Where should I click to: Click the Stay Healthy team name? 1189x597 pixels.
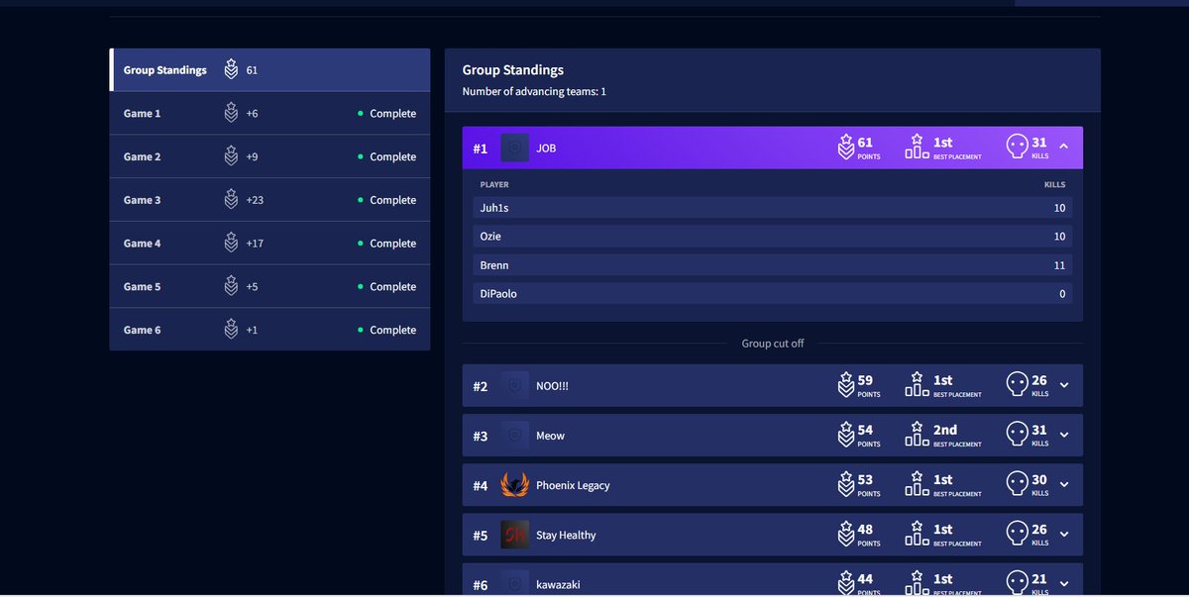[x=566, y=535]
